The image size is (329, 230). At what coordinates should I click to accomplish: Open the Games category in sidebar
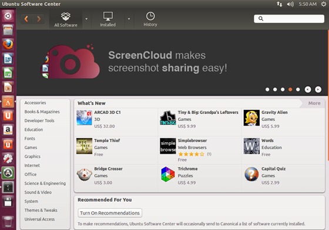pyautogui.click(x=31, y=147)
